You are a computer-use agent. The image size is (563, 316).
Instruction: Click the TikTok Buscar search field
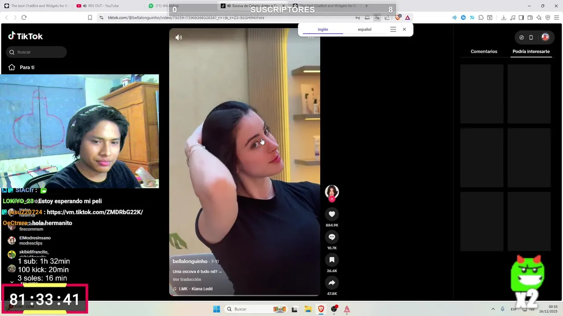click(37, 52)
